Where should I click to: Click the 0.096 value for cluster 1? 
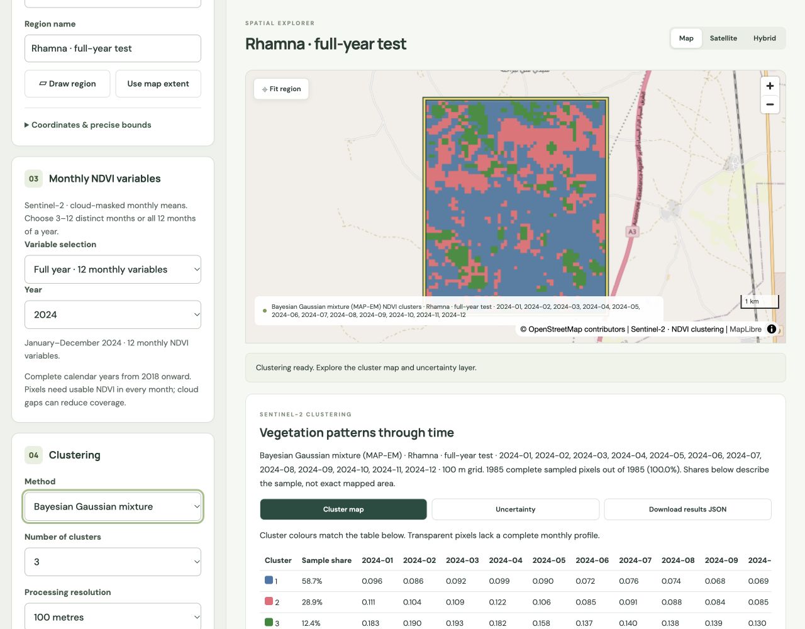[372, 581]
